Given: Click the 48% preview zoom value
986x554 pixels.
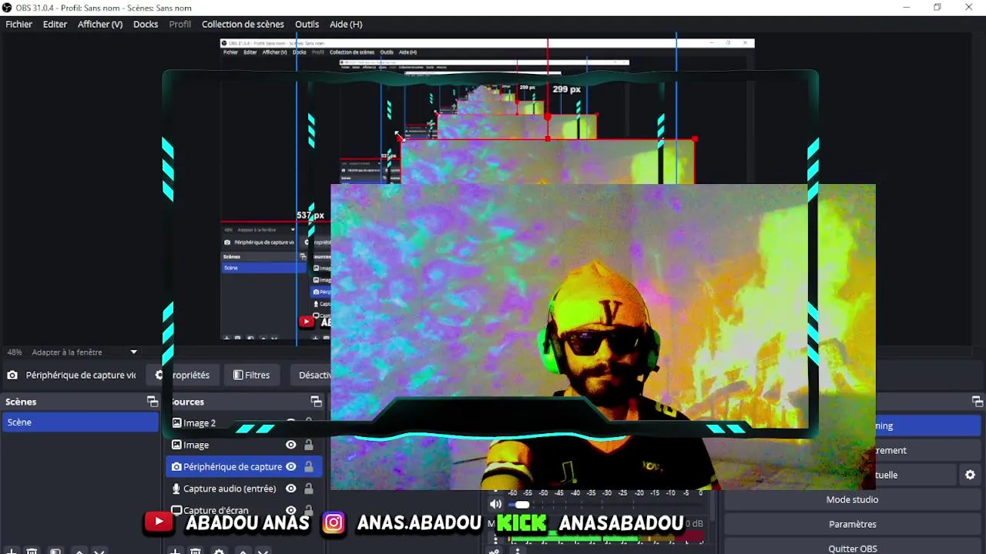Looking at the screenshot, I should 15,352.
